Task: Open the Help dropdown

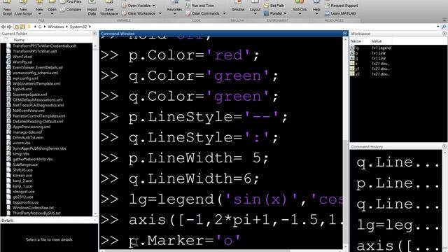Action: [316, 8]
